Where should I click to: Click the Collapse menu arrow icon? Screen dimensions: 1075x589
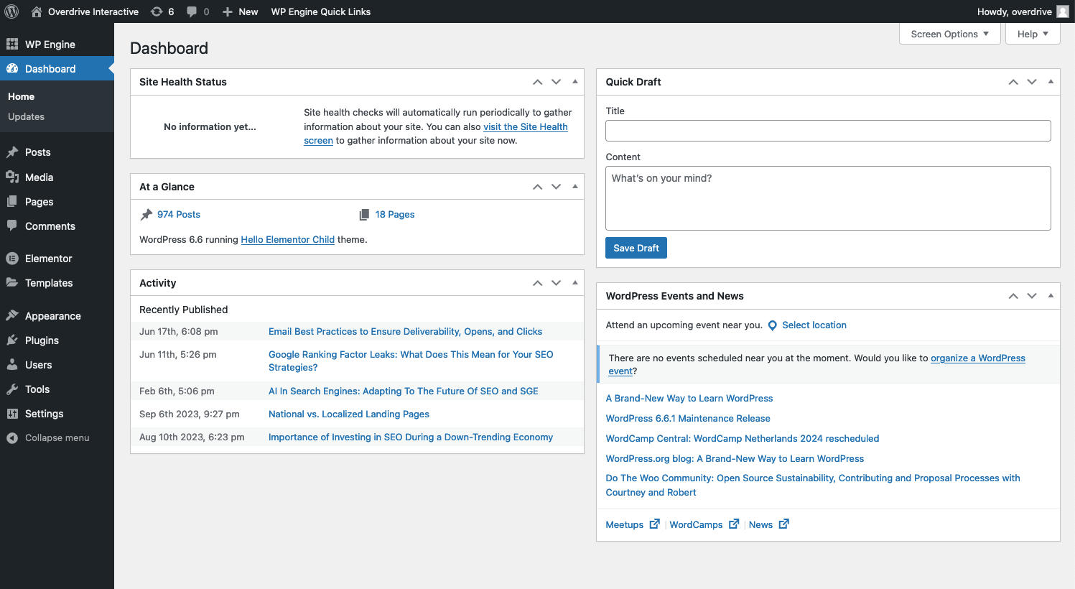pos(12,438)
